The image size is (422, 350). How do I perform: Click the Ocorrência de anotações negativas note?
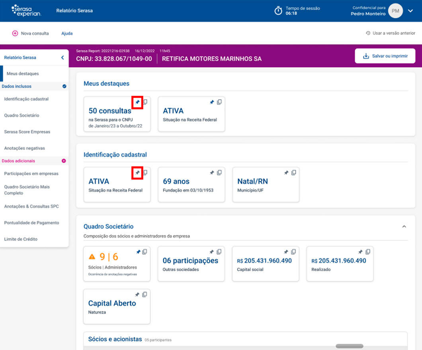point(113,274)
